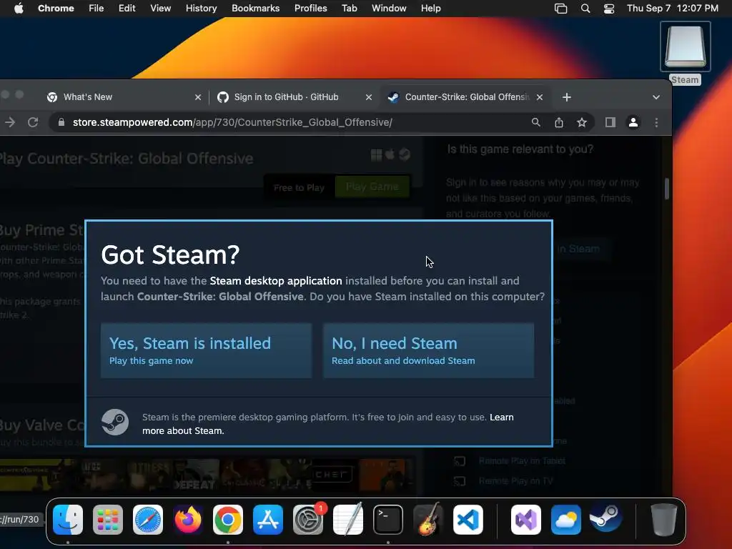Open Terminal from the Dock
Viewport: 732px width, 549px height.
[388, 520]
